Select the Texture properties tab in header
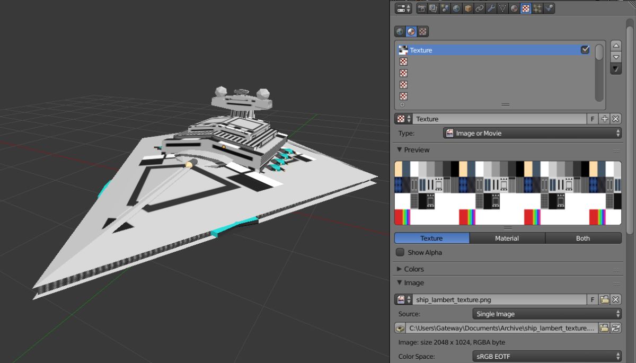The image size is (636, 363). tap(526, 8)
